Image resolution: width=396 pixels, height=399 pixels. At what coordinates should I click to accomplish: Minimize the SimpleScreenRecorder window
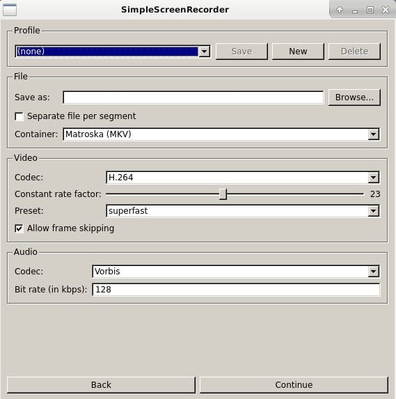click(x=355, y=10)
